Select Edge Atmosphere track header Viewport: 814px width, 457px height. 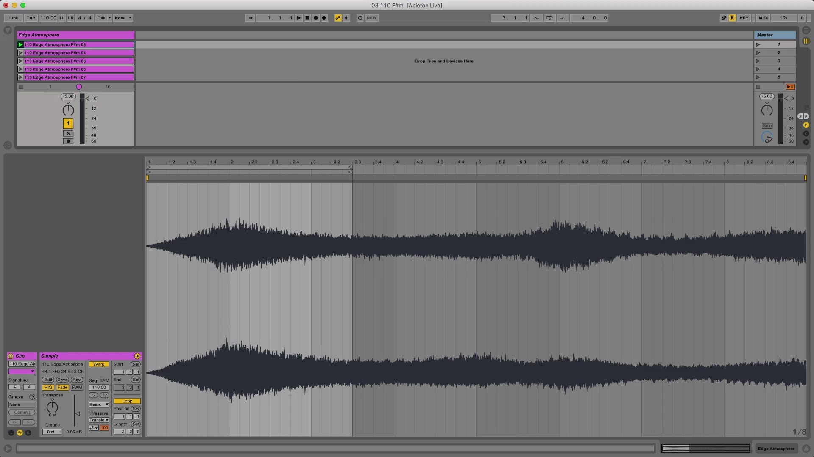pos(75,35)
